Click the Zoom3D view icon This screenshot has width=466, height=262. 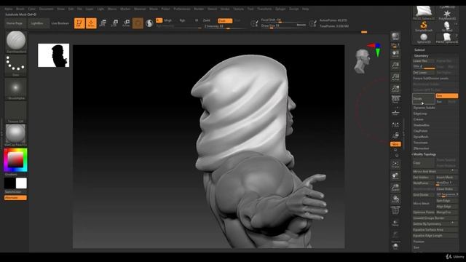[x=395, y=188]
